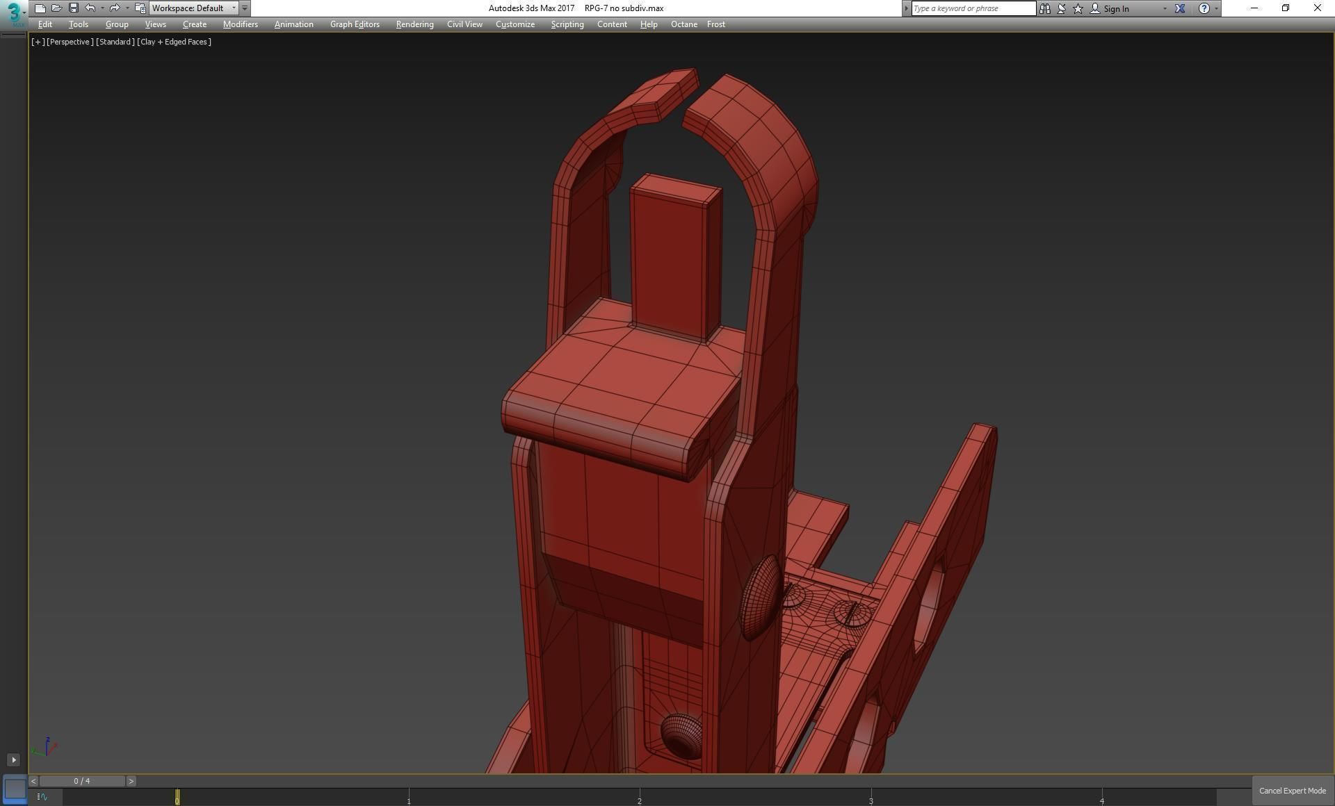Open the Modifiers menu
Screen dimensions: 1335x806
(x=240, y=24)
